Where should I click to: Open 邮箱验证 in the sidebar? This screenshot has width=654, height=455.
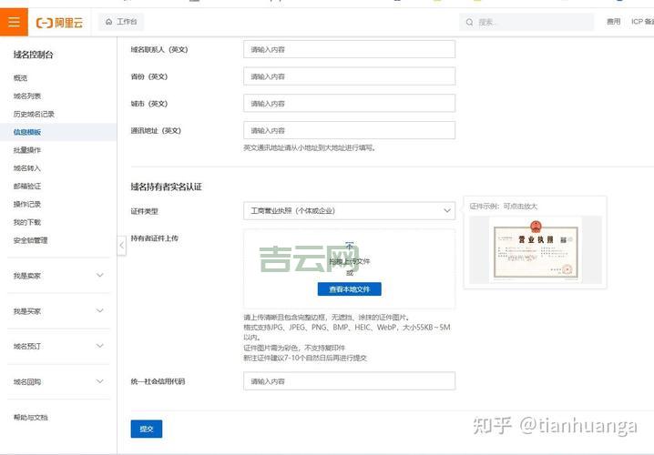(27, 187)
